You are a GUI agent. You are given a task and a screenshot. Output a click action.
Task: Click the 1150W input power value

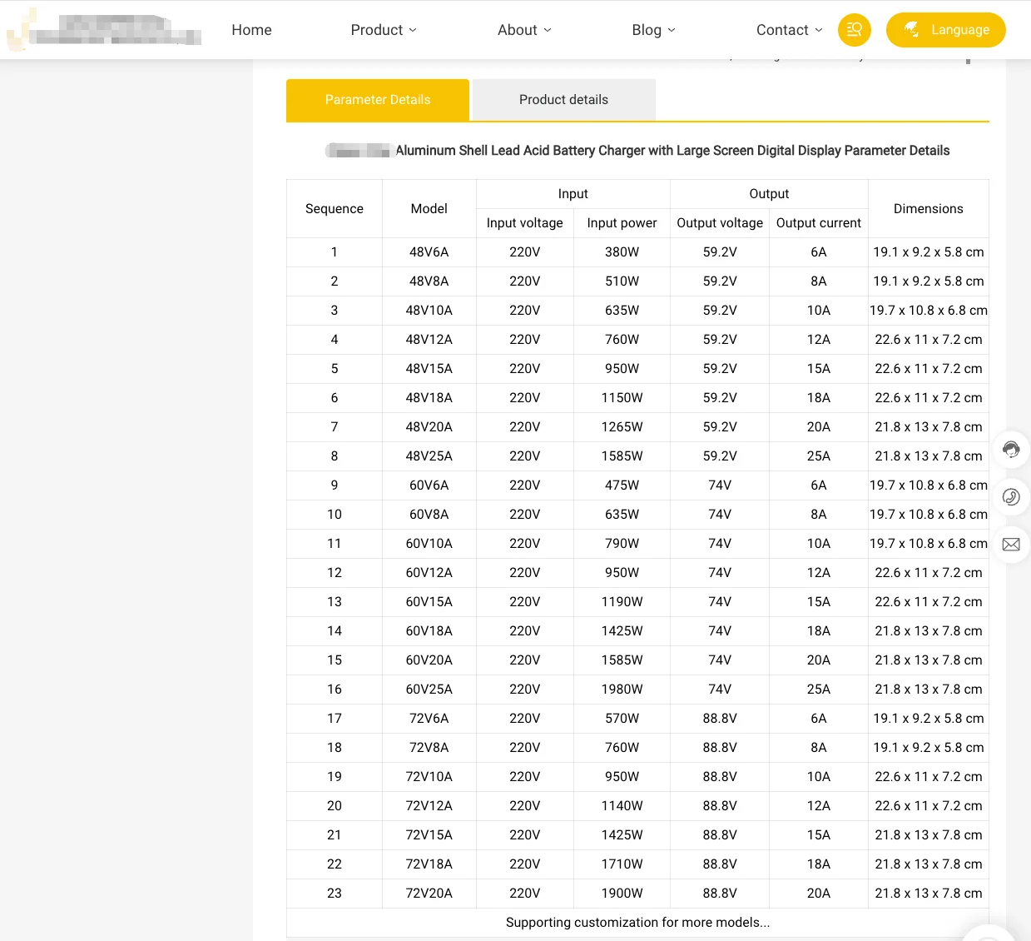tap(622, 398)
